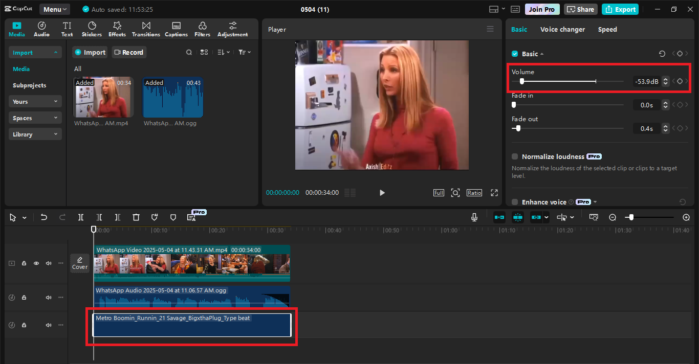Toggle clip linkage button
The height and width of the screenshot is (364, 699).
[x=536, y=217]
